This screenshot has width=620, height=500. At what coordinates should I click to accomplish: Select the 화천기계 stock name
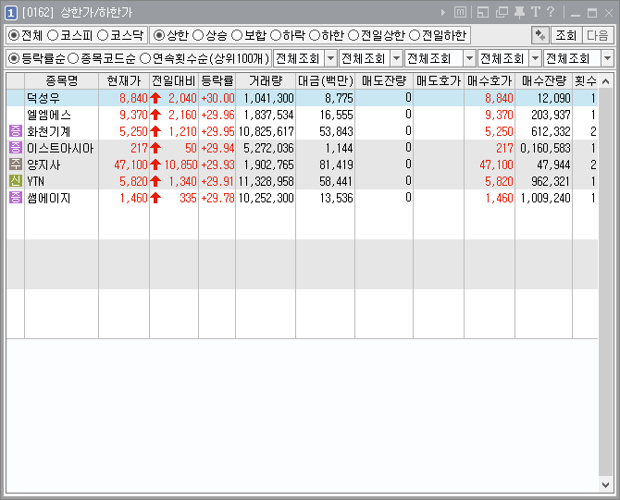pos(49,131)
